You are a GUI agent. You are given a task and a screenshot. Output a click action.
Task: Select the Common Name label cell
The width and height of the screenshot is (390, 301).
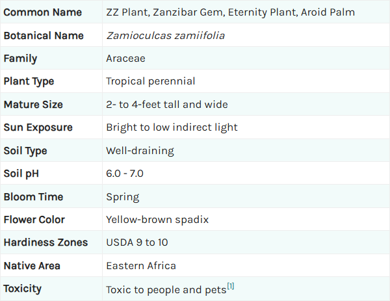[x=51, y=12]
